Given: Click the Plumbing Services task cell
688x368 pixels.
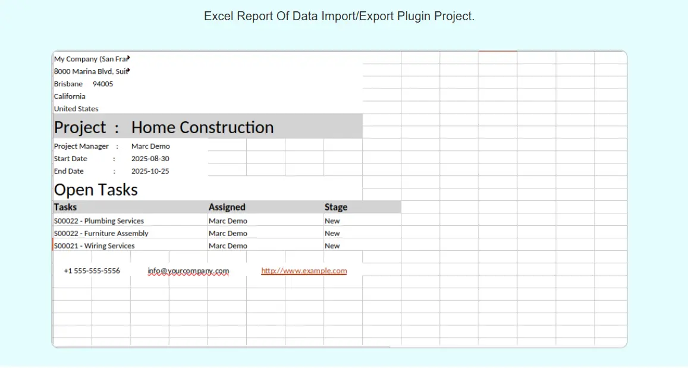Looking at the screenshot, I should (x=99, y=221).
